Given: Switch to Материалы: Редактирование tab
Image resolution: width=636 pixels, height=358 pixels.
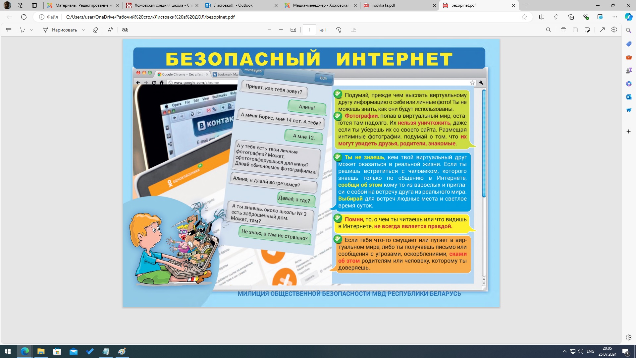Looking at the screenshot, I should point(83,5).
